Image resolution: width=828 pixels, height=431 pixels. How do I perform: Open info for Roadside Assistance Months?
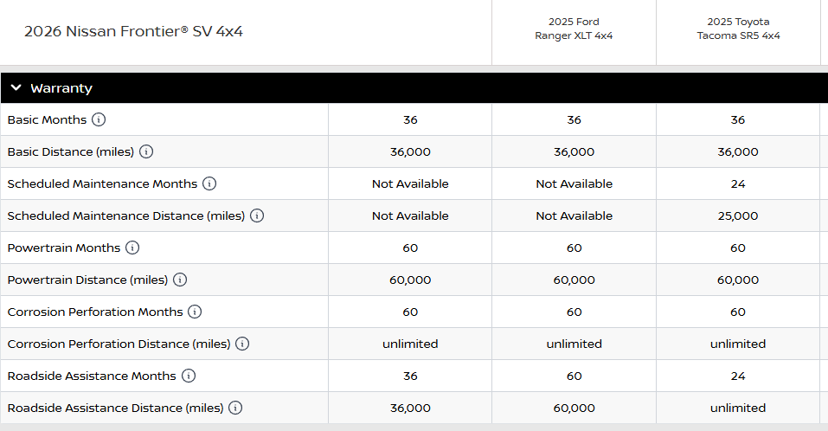[x=189, y=376]
